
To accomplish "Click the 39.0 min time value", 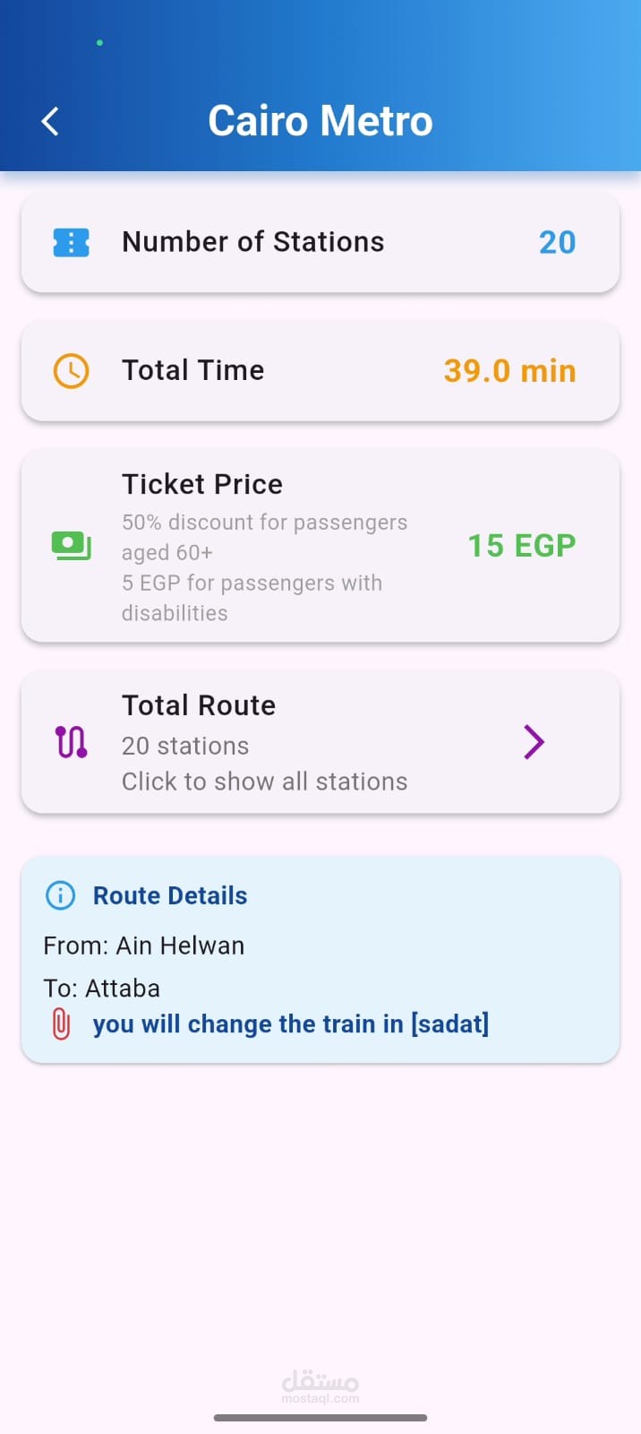I will point(509,370).
